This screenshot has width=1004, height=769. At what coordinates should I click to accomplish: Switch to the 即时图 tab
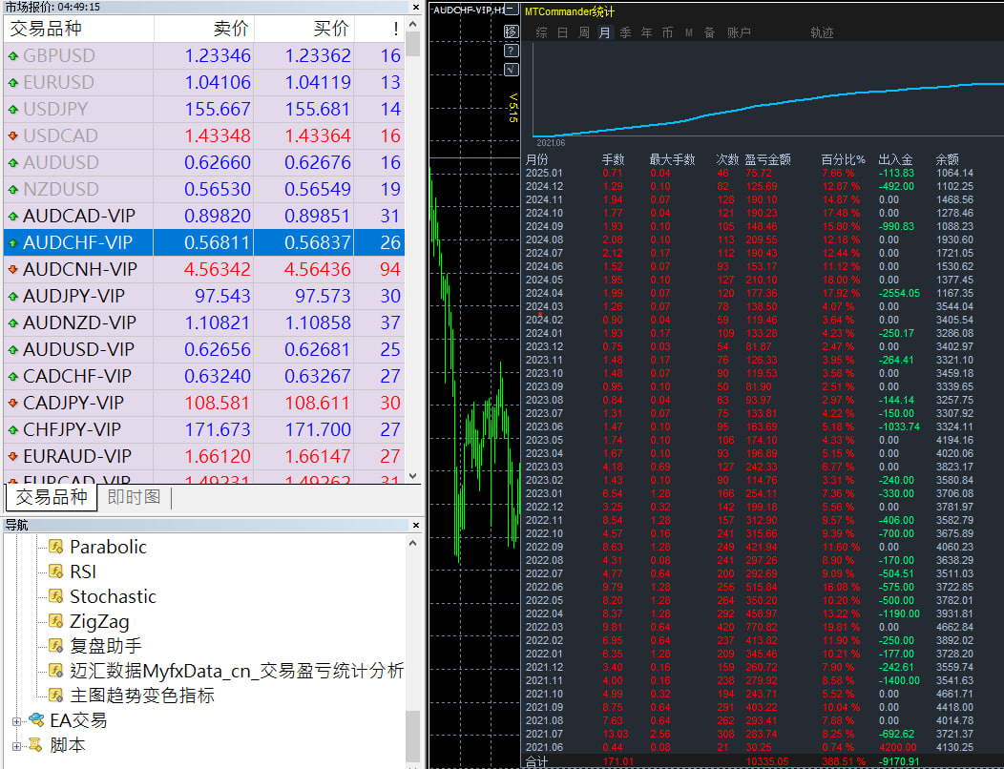click(x=134, y=497)
